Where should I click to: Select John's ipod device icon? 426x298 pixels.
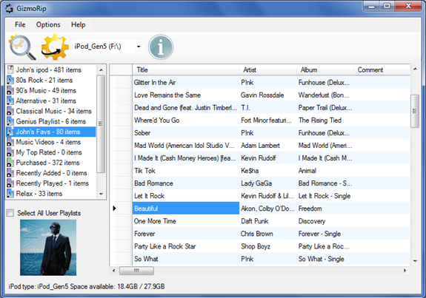(10, 70)
